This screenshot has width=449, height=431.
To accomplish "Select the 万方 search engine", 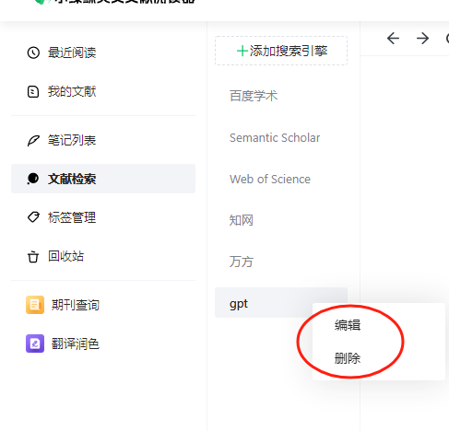I will (x=281, y=262).
